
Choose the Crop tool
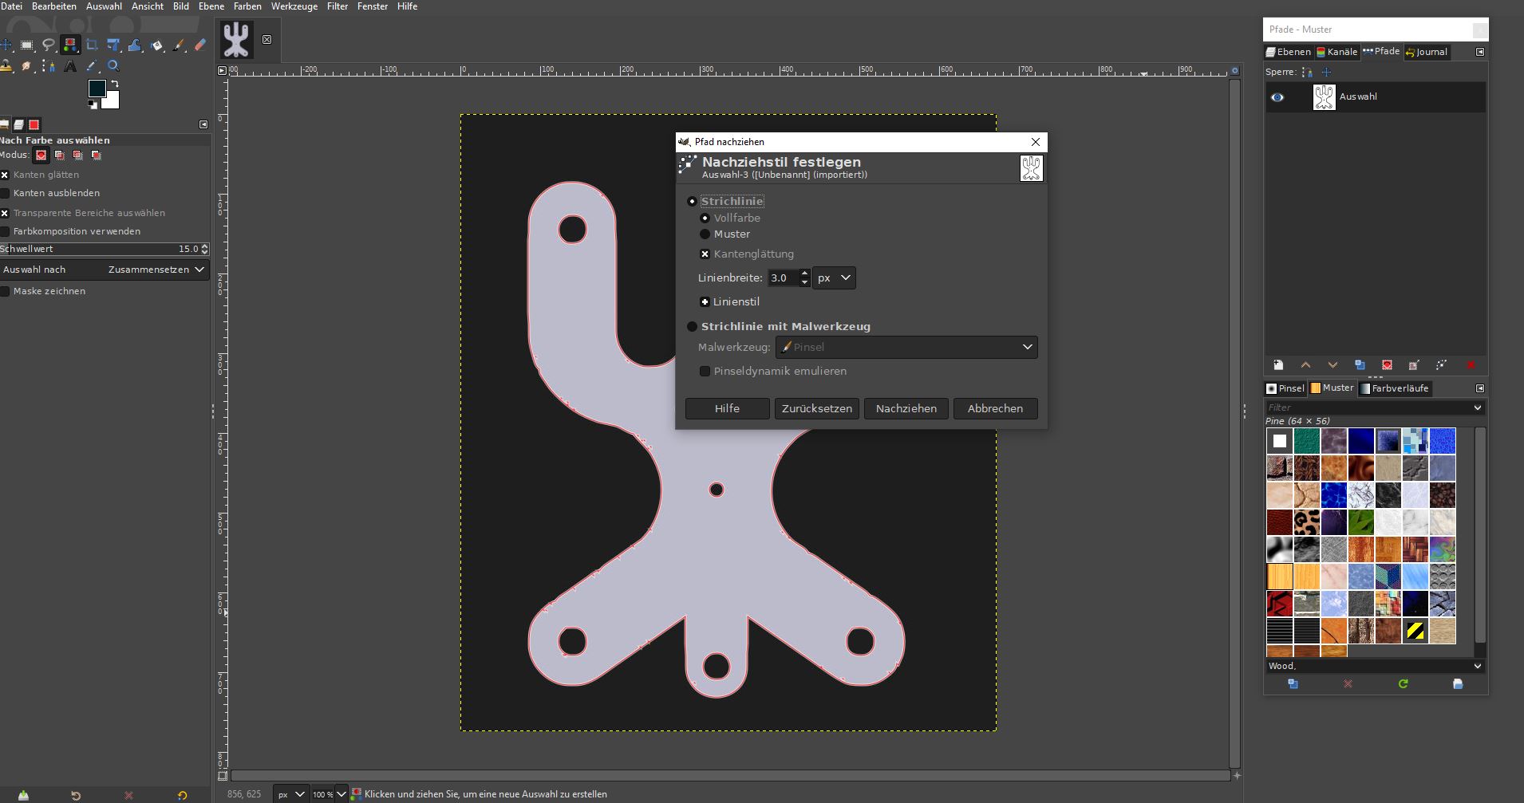(92, 45)
